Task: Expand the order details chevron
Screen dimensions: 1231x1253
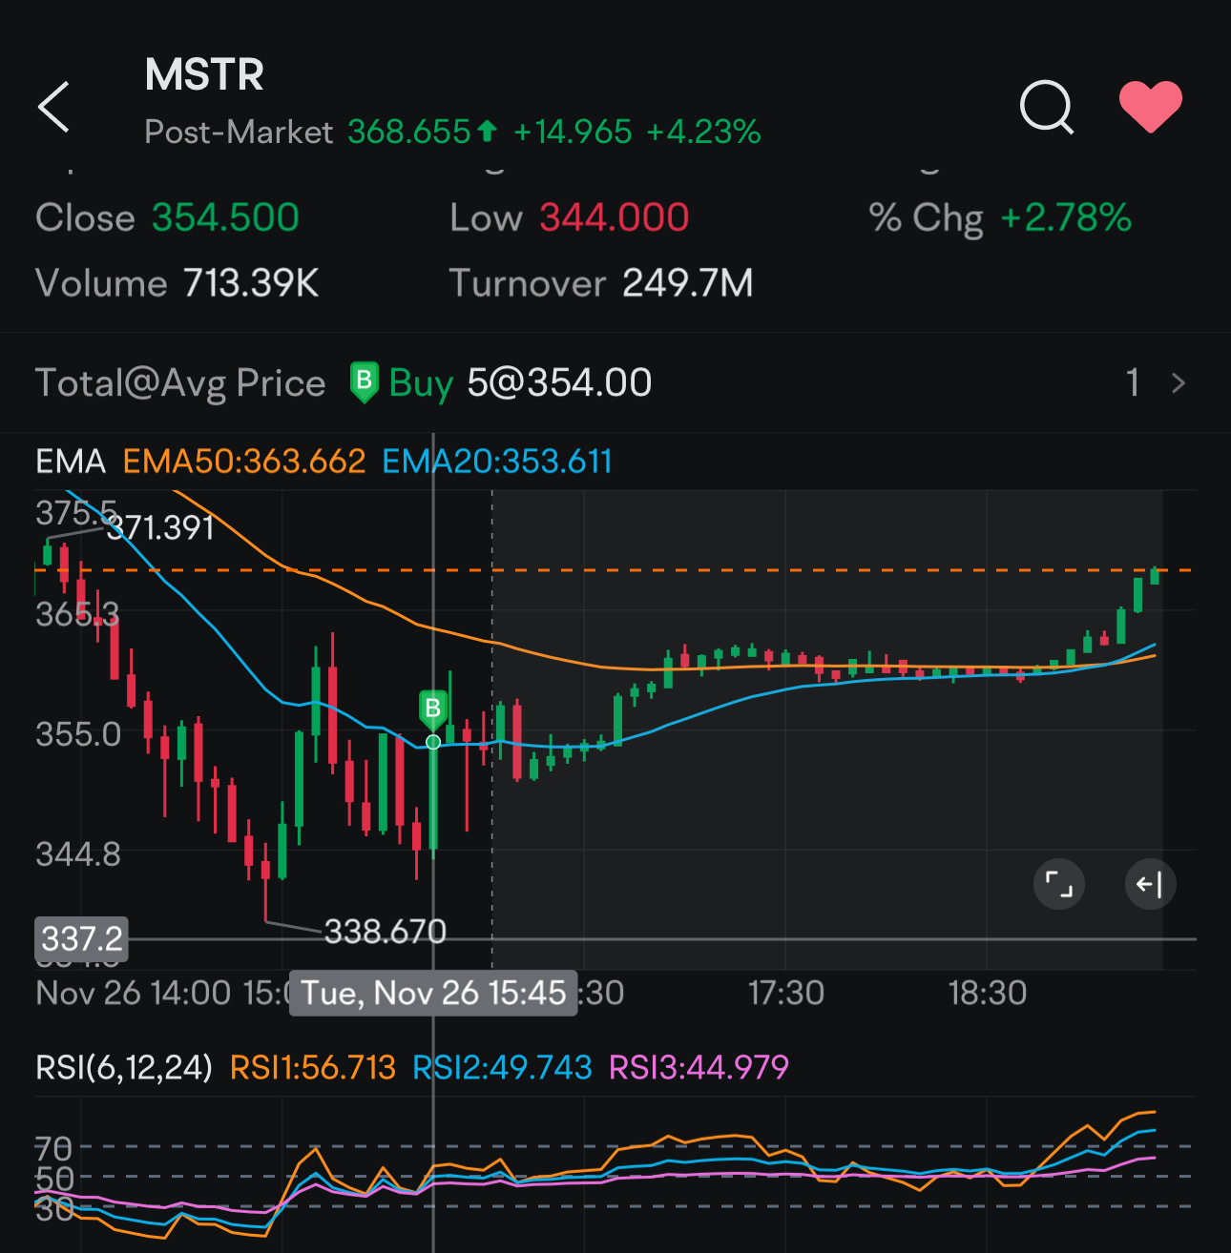Action: (x=1179, y=383)
